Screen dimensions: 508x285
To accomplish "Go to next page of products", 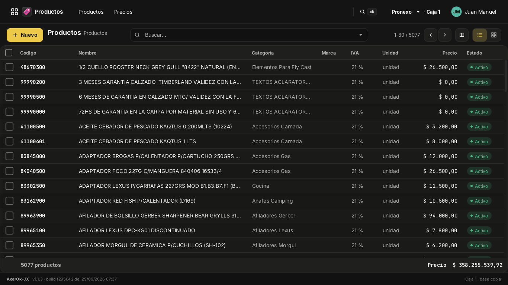I will (x=445, y=35).
